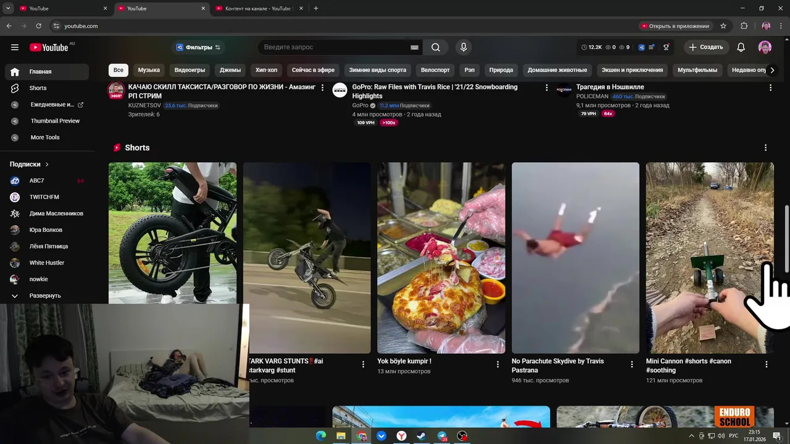
Task: Click the YouTube logo
Action: coord(49,47)
